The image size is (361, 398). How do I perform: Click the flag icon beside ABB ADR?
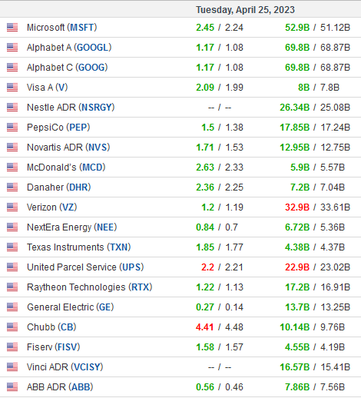(12, 387)
